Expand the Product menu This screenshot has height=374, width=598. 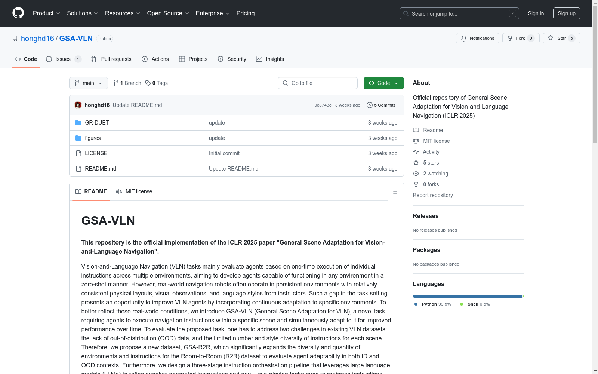46,13
